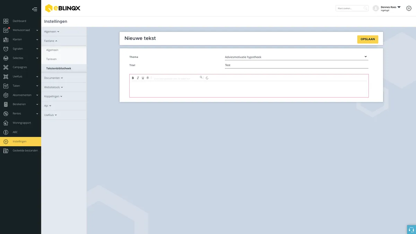This screenshot has height=234, width=416.
Task: Click the Gedeelde bestanden folder icon
Action: pos(6,151)
